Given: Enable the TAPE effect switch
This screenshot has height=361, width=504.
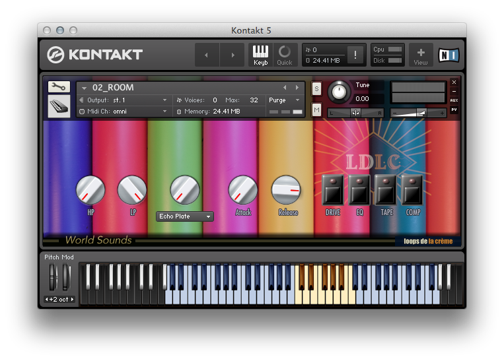Looking at the screenshot, I should (386, 190).
